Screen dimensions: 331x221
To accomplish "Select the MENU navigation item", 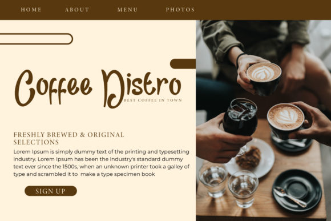I will 127,10.
